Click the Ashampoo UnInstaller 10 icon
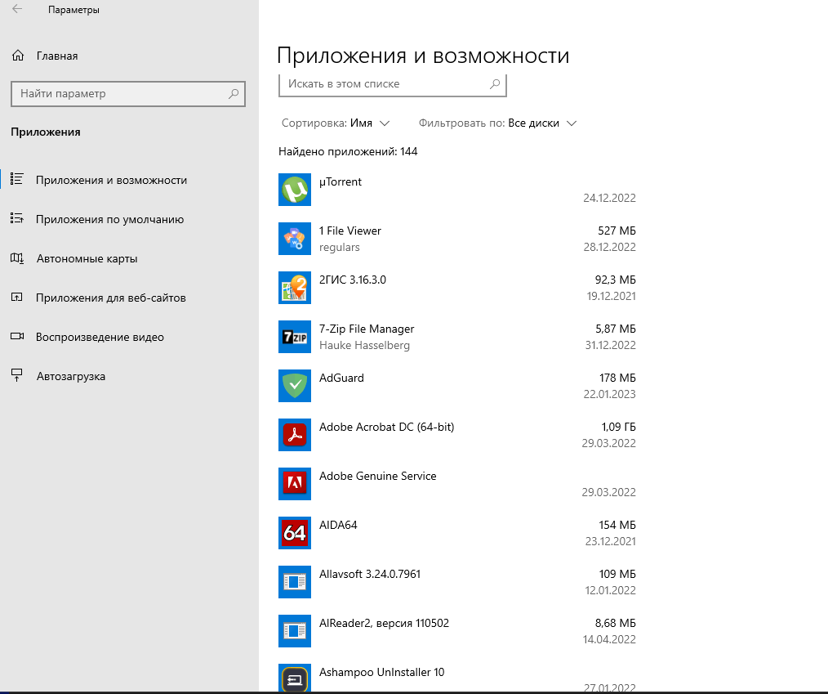 [295, 678]
